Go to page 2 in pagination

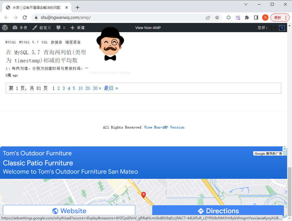(x=59, y=88)
